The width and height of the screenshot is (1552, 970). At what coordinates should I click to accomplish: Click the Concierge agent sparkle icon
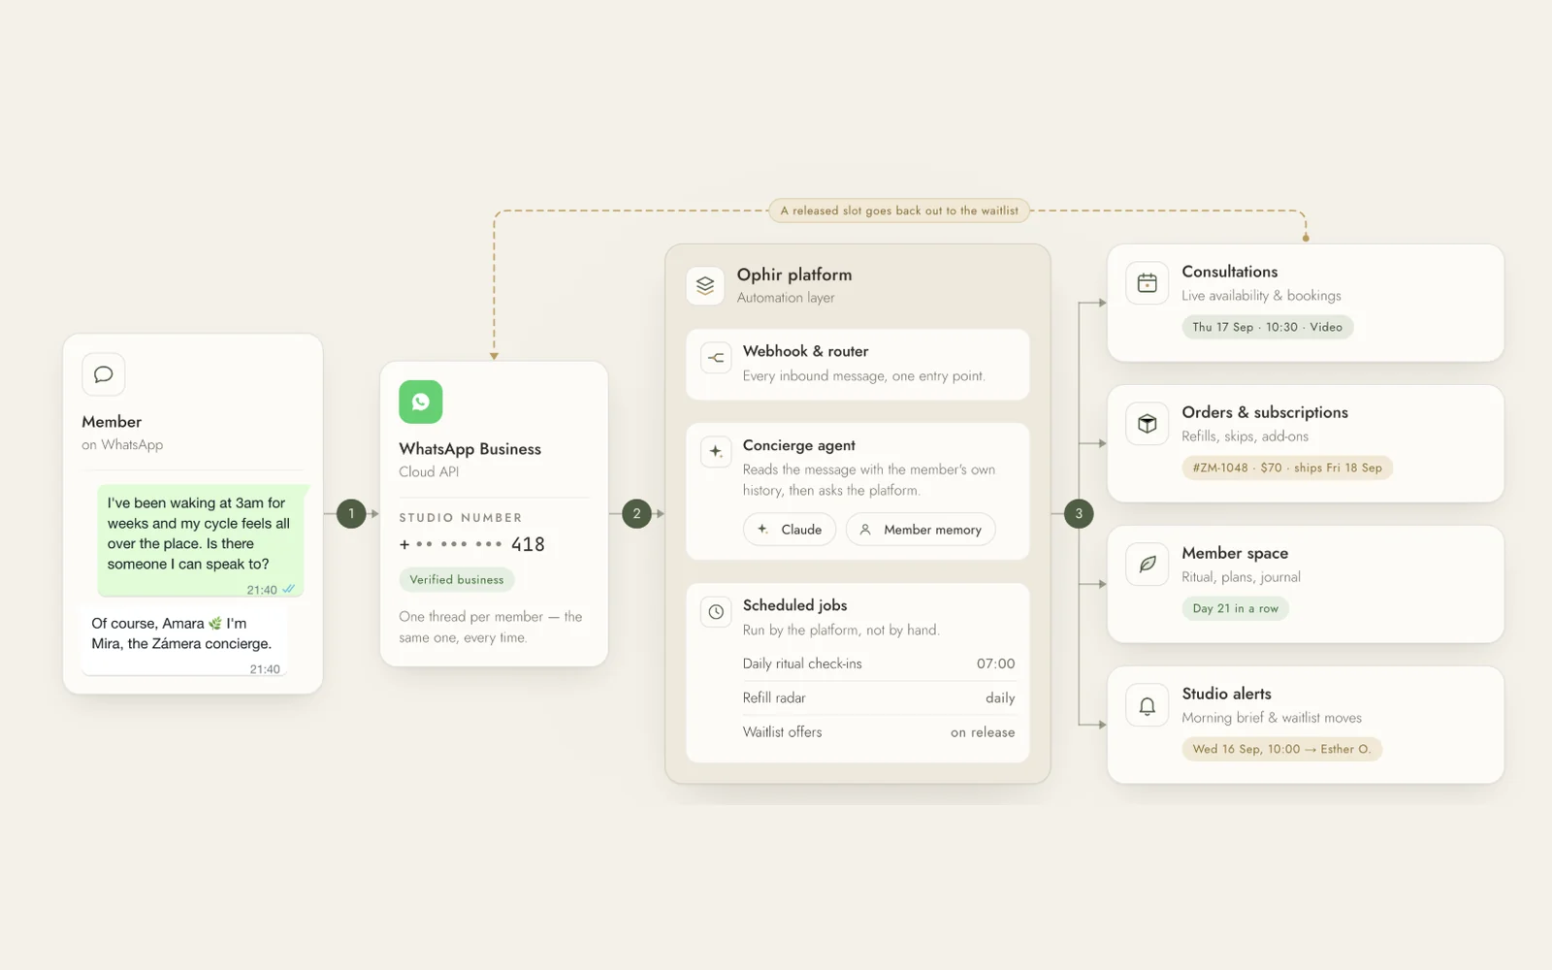click(716, 451)
